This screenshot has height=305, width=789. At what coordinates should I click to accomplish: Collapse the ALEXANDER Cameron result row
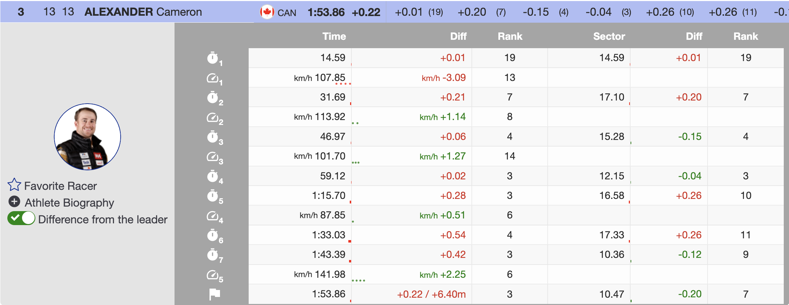pos(143,12)
